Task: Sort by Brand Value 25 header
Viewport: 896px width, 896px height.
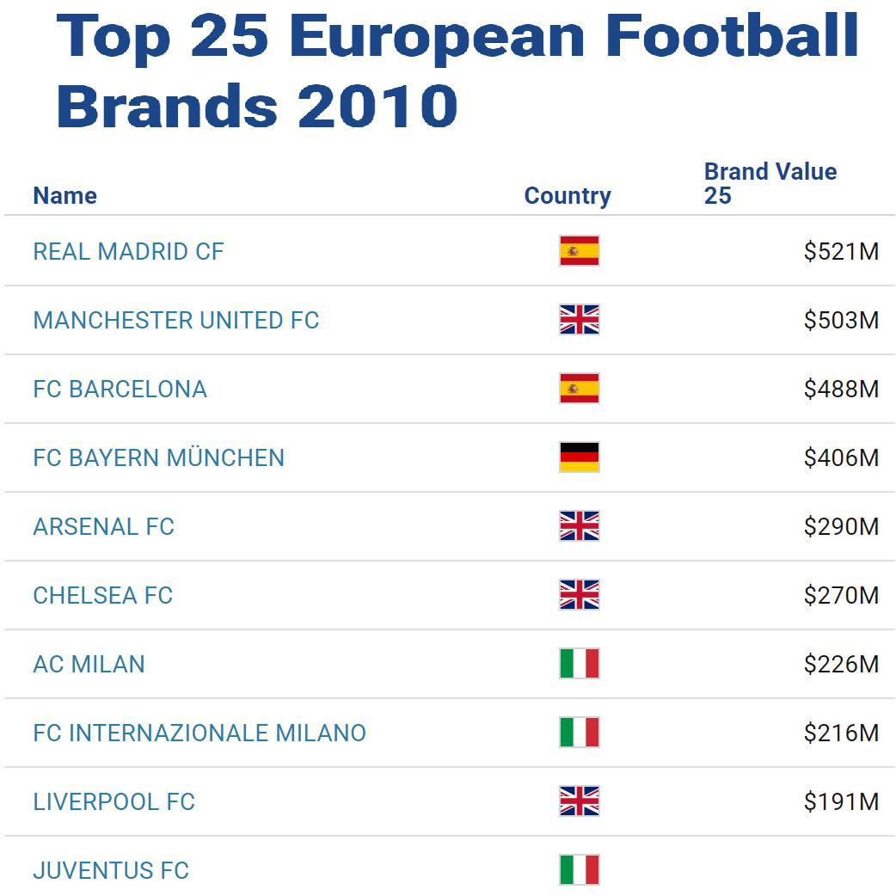Action: click(x=770, y=183)
